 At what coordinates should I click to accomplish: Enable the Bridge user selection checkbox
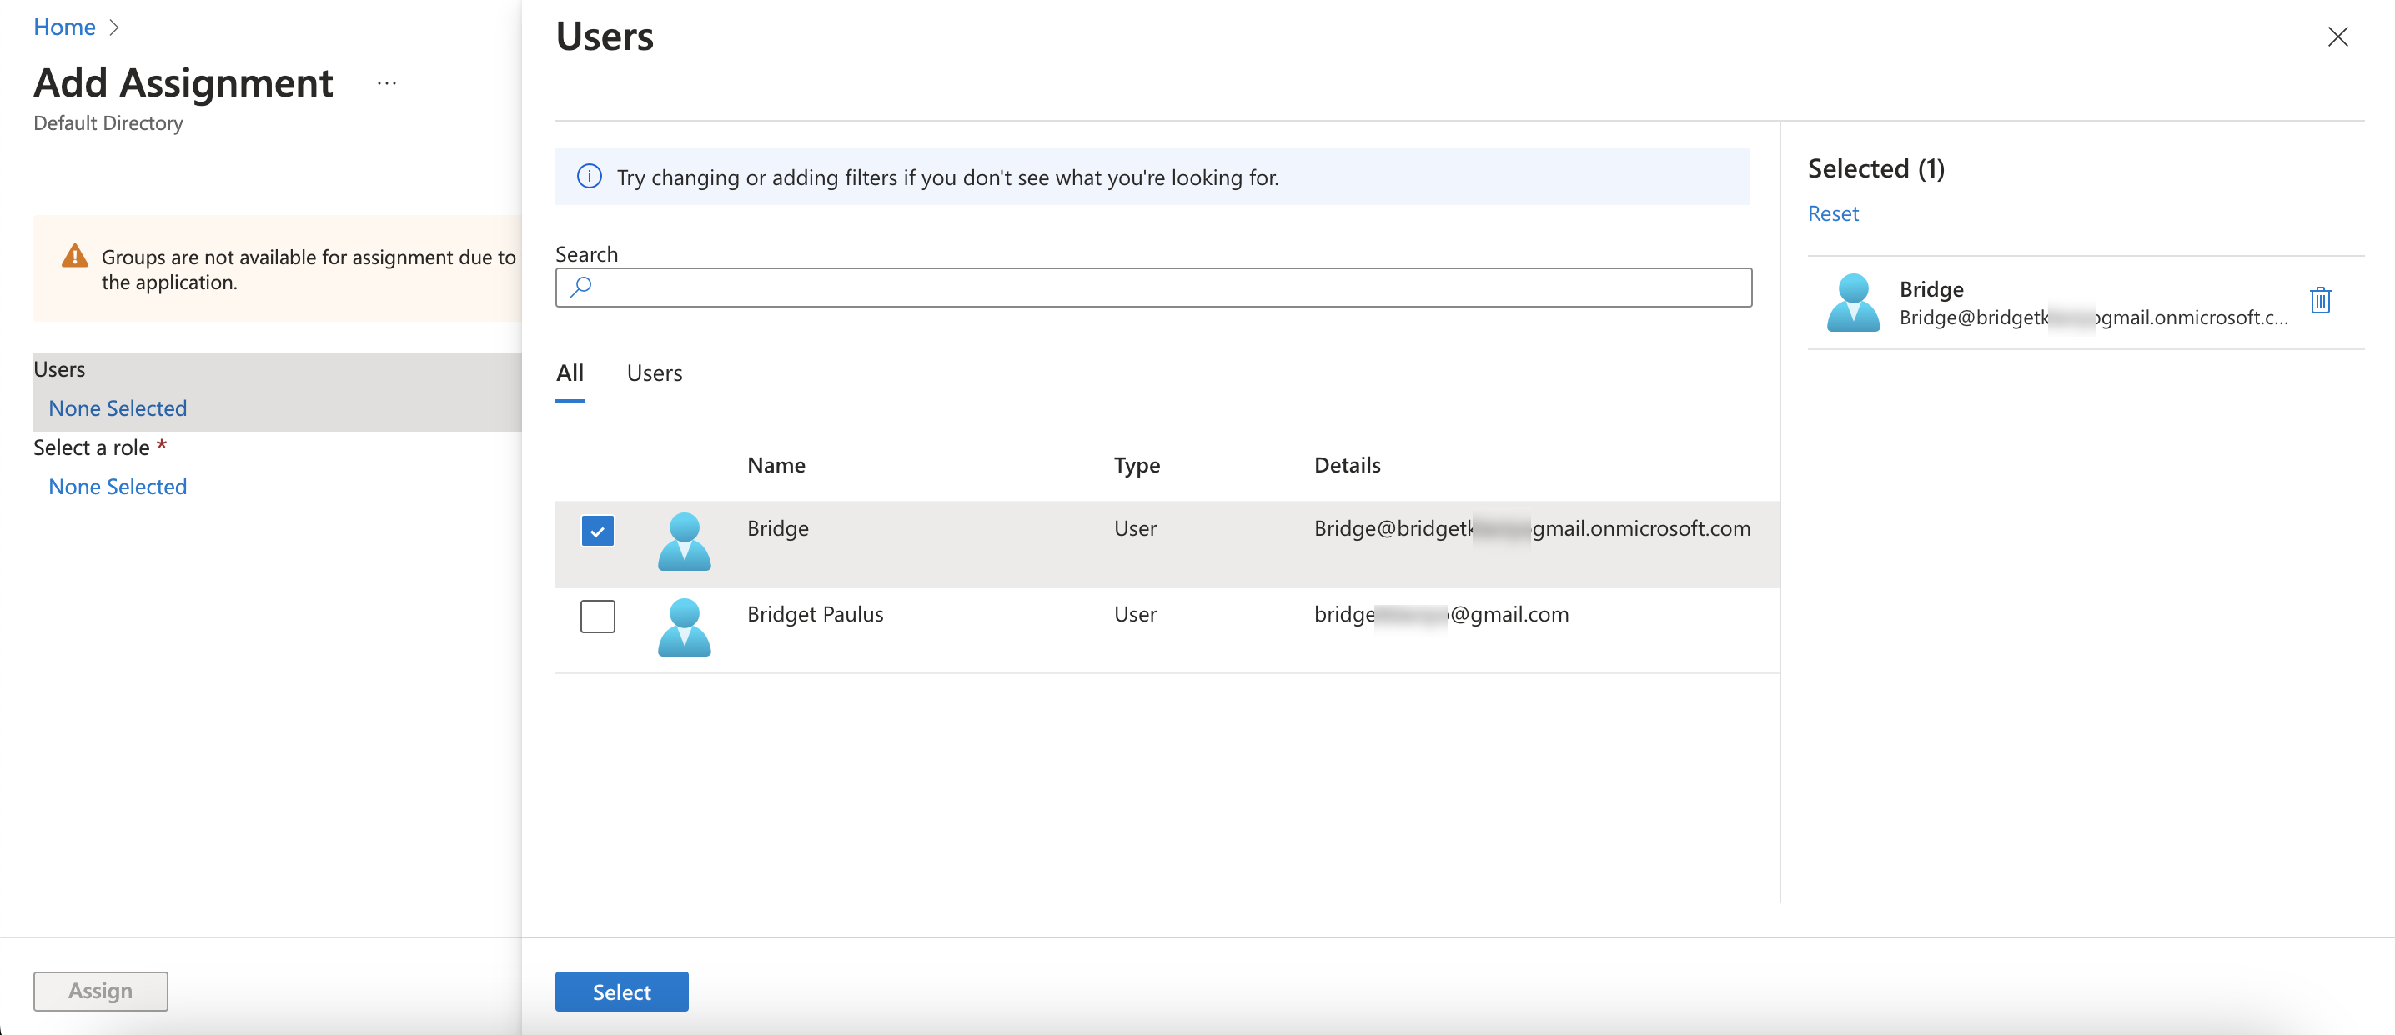[x=597, y=530]
